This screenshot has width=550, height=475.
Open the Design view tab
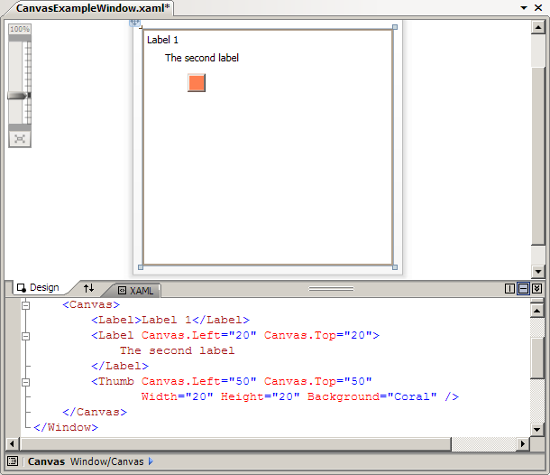point(38,288)
